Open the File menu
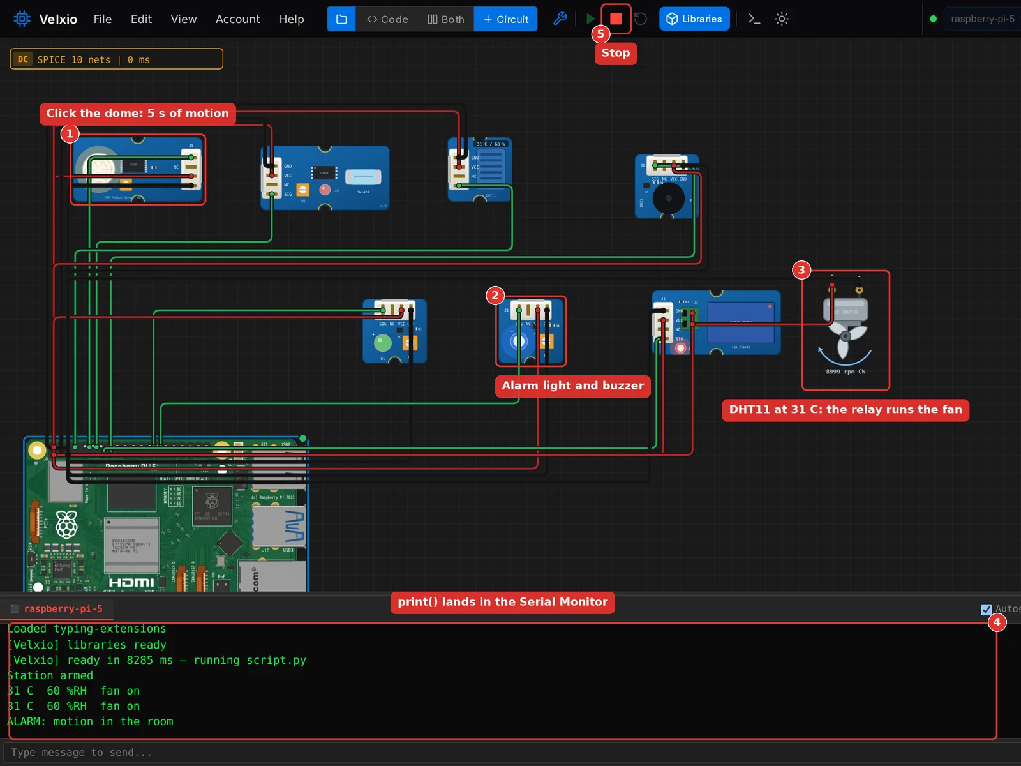Image resolution: width=1021 pixels, height=766 pixels. 103,19
